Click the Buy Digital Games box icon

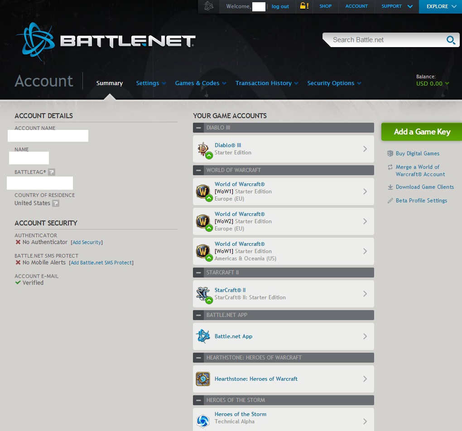390,153
